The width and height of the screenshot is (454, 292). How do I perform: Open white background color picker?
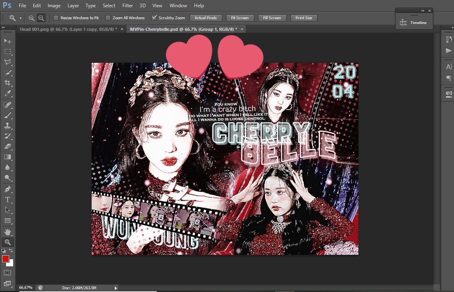pos(11,264)
